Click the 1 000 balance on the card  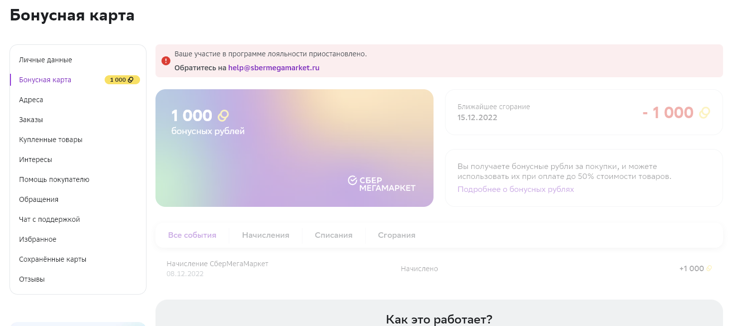tap(192, 116)
